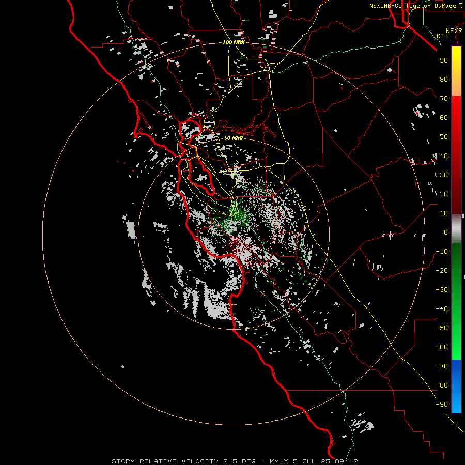Click the -60 value on velocity scale
Image resolution: width=465 pixels, height=465 pixels.
(x=442, y=347)
